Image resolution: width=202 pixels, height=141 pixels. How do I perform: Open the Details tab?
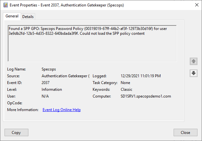tap(28, 17)
